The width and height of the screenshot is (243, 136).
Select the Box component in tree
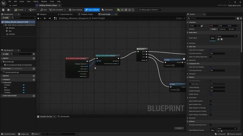point(10,31)
